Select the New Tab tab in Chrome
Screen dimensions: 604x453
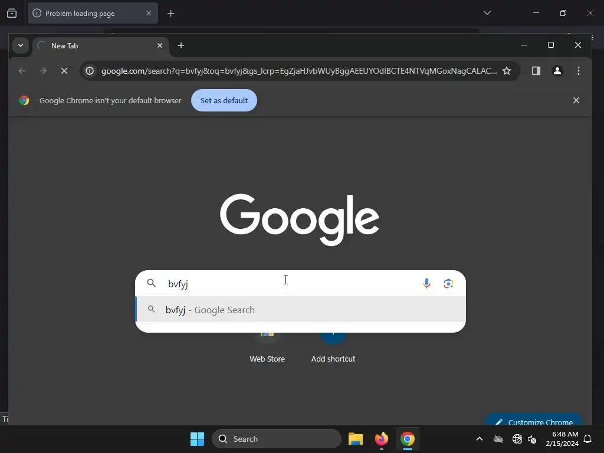click(101, 45)
